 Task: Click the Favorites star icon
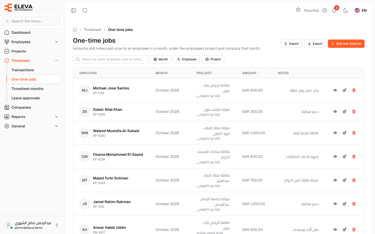pos(298,10)
